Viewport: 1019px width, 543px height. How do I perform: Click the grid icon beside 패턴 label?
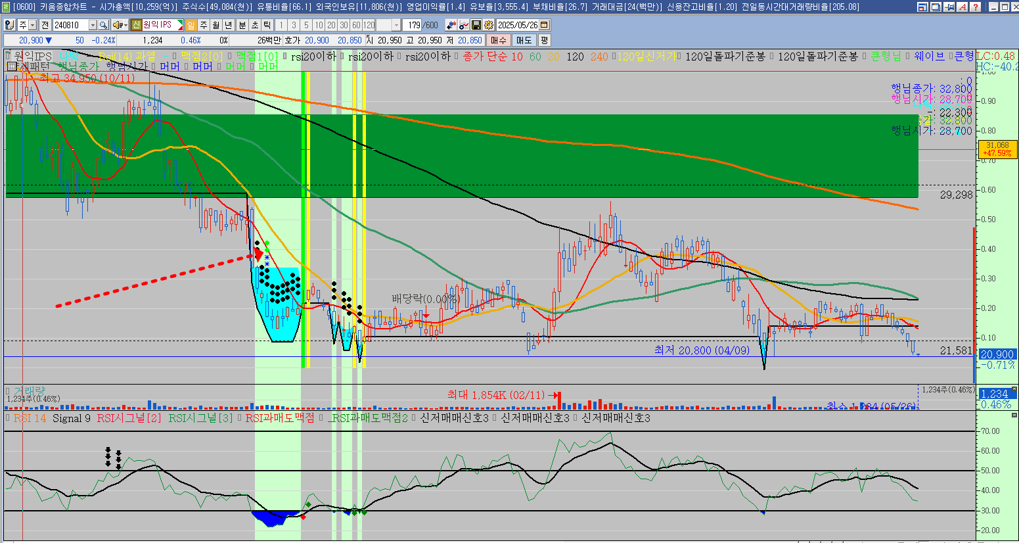[12, 66]
